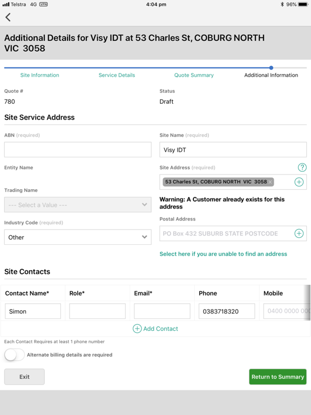Click the progress indicator dot

271,68
